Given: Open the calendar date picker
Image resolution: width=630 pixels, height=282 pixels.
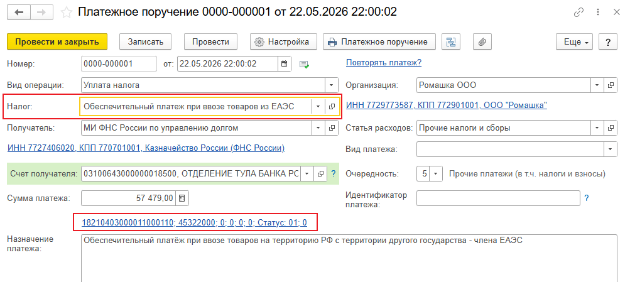Looking at the screenshot, I should coord(285,63).
